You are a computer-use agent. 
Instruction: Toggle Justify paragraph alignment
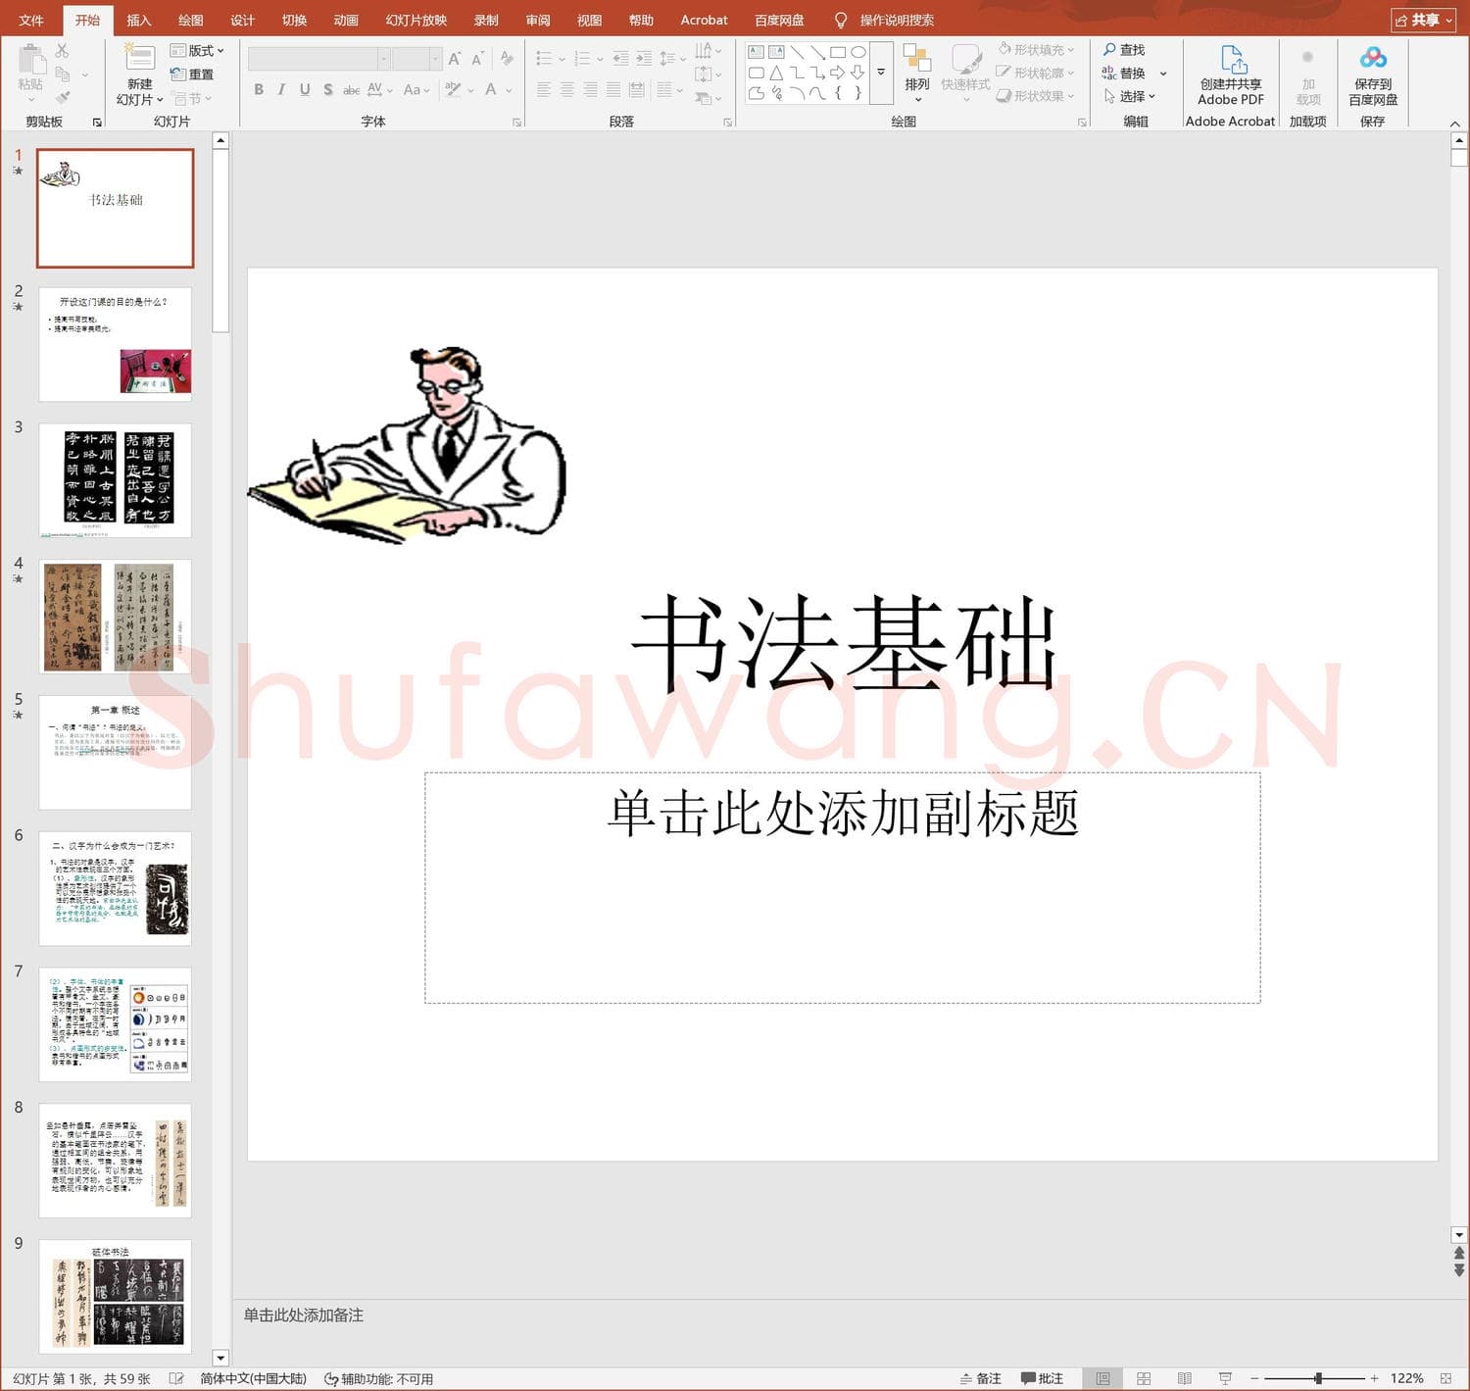[x=613, y=89]
